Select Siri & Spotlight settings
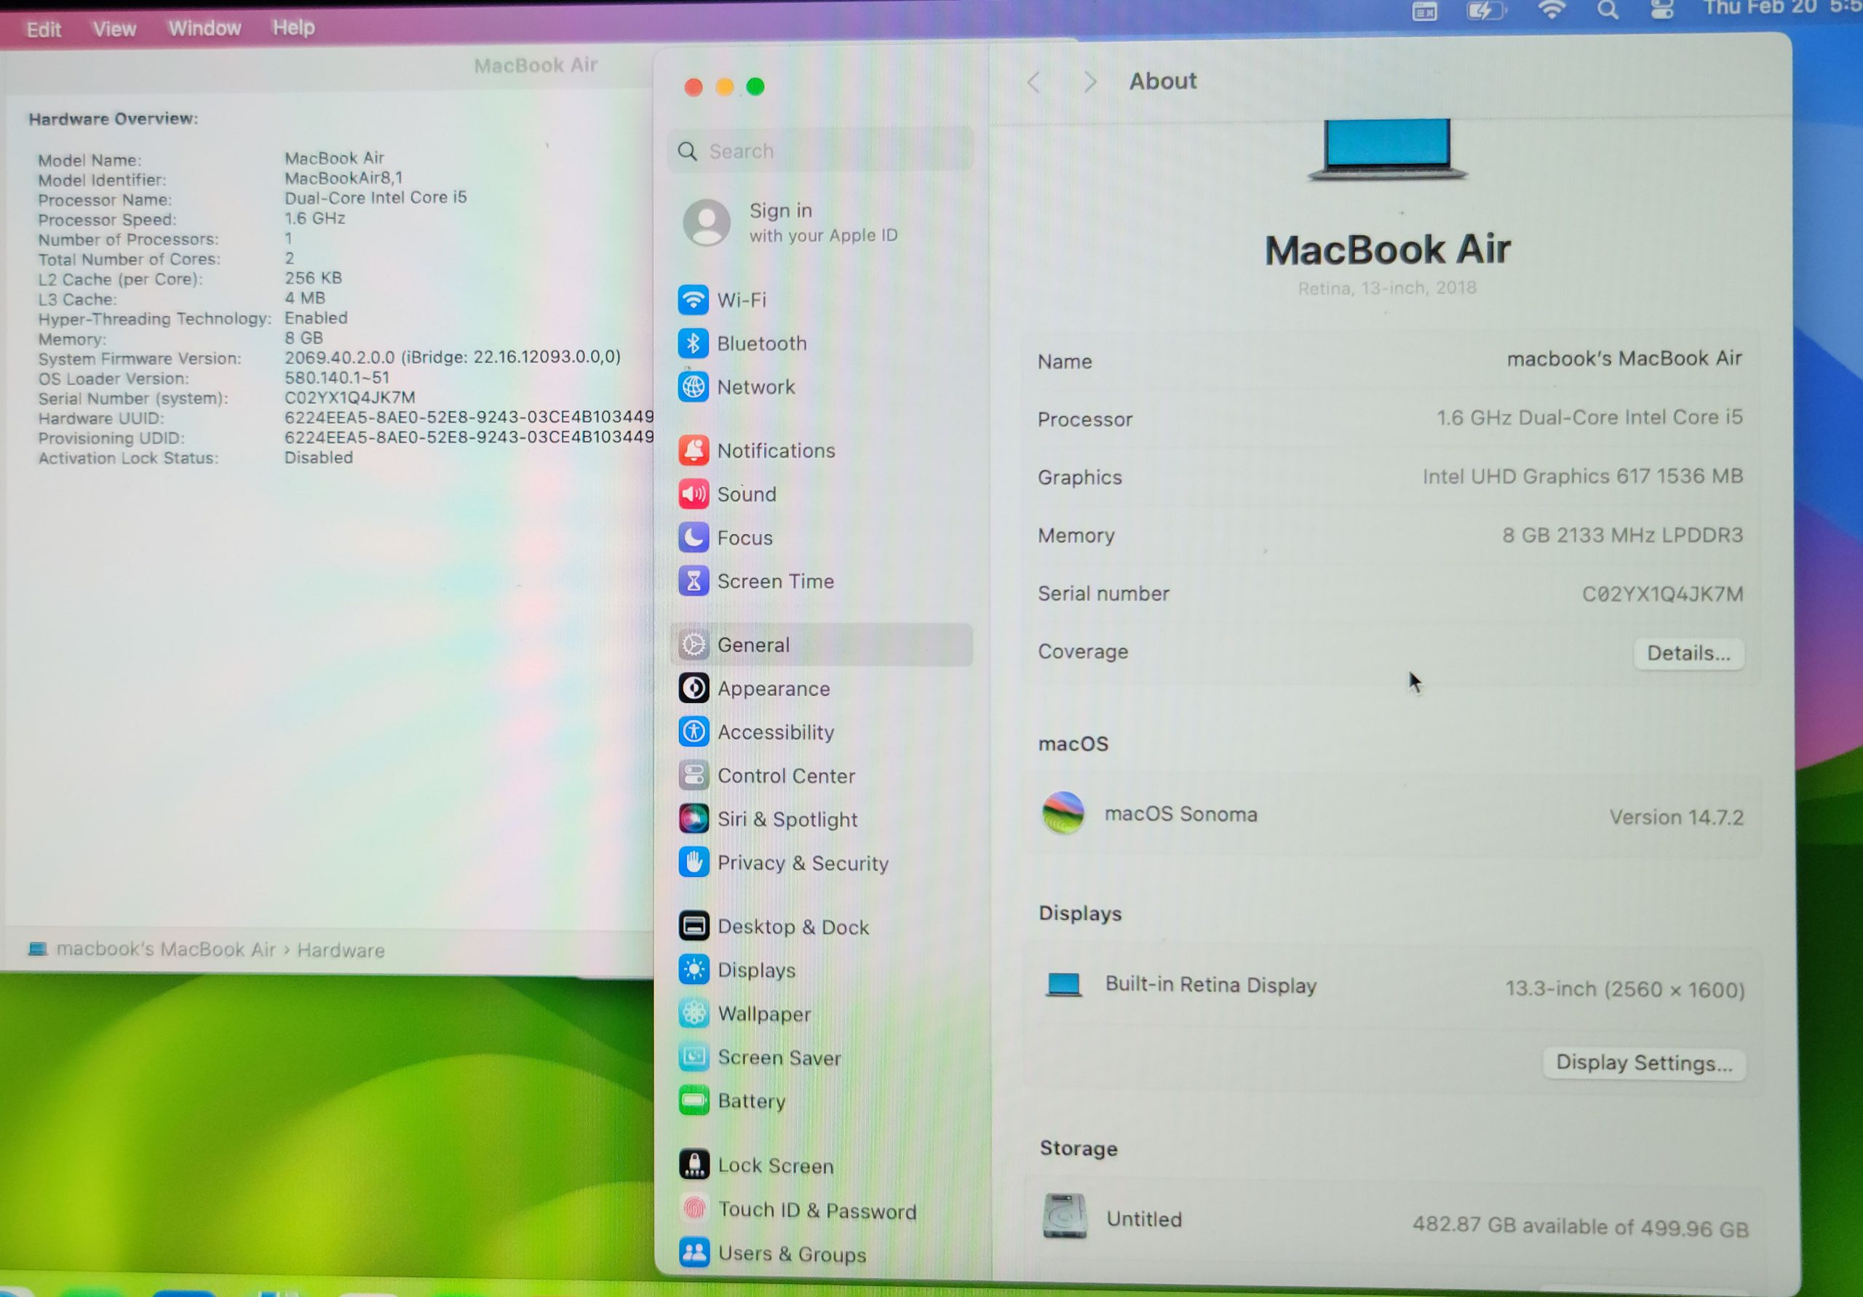 [786, 819]
